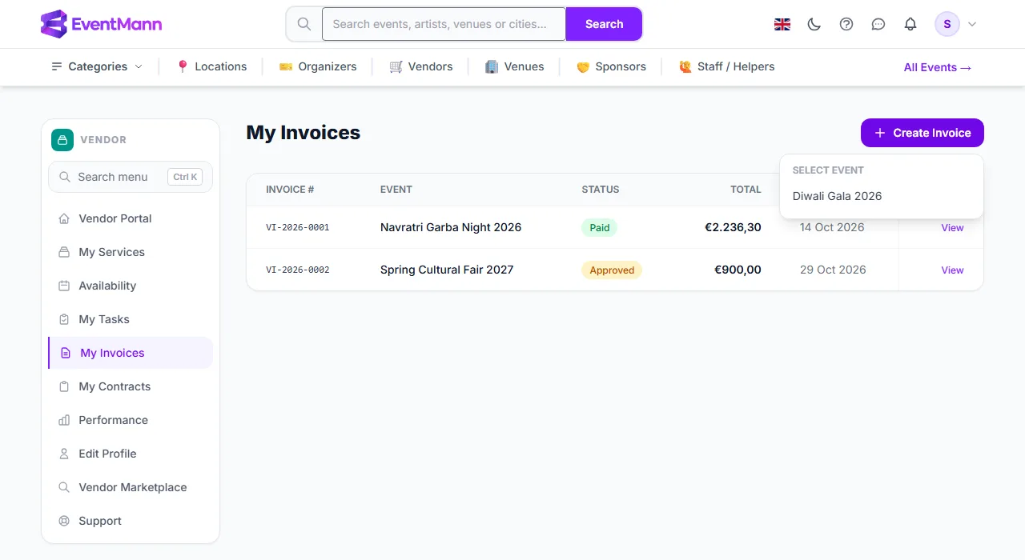Open My Services in sidebar
The height and width of the screenshot is (560, 1025).
coord(131,252)
